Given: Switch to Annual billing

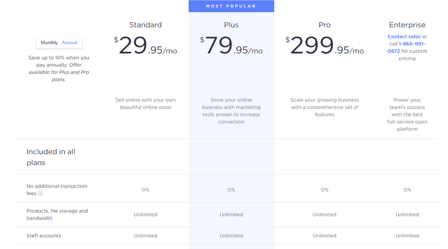Looking at the screenshot, I should pyautogui.click(x=69, y=43).
